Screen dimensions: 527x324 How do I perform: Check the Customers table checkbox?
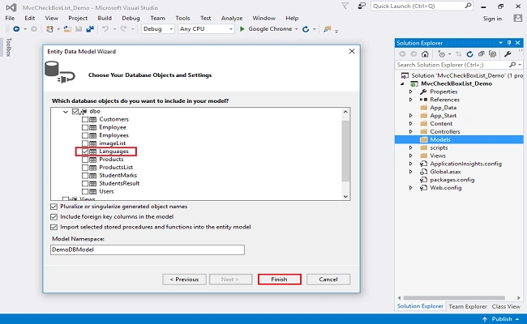pyautogui.click(x=85, y=120)
